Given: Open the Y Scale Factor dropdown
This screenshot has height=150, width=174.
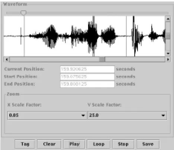Looking at the screenshot, I should point(127,115).
